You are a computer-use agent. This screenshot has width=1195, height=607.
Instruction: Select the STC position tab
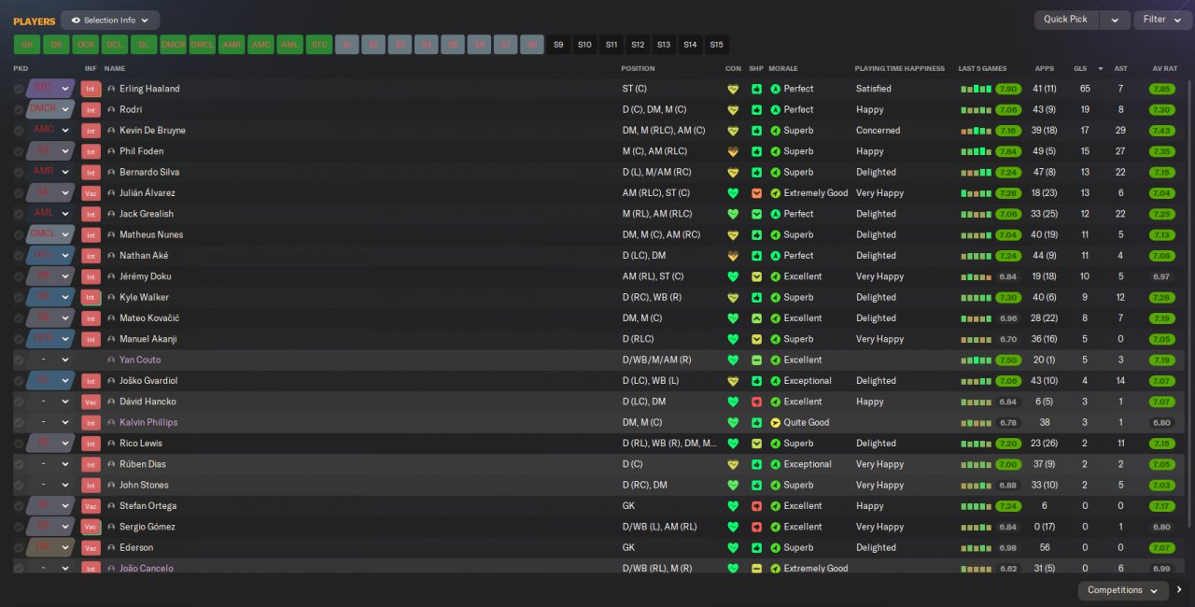pyautogui.click(x=319, y=44)
